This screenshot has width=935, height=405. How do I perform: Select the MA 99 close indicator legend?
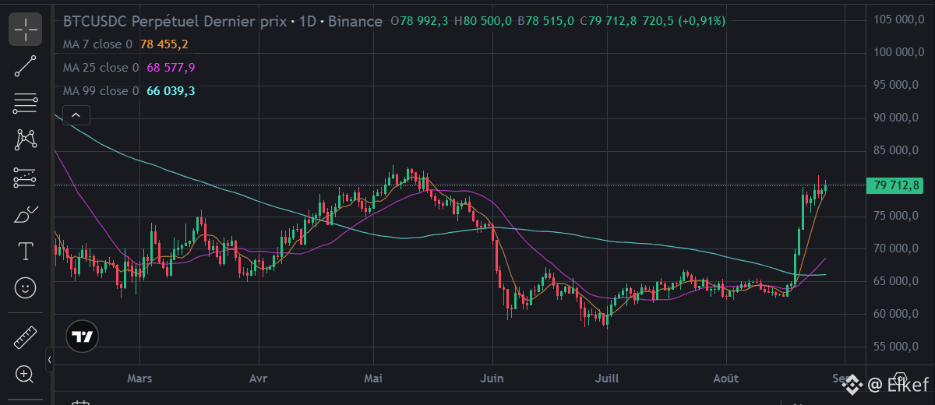(x=101, y=91)
